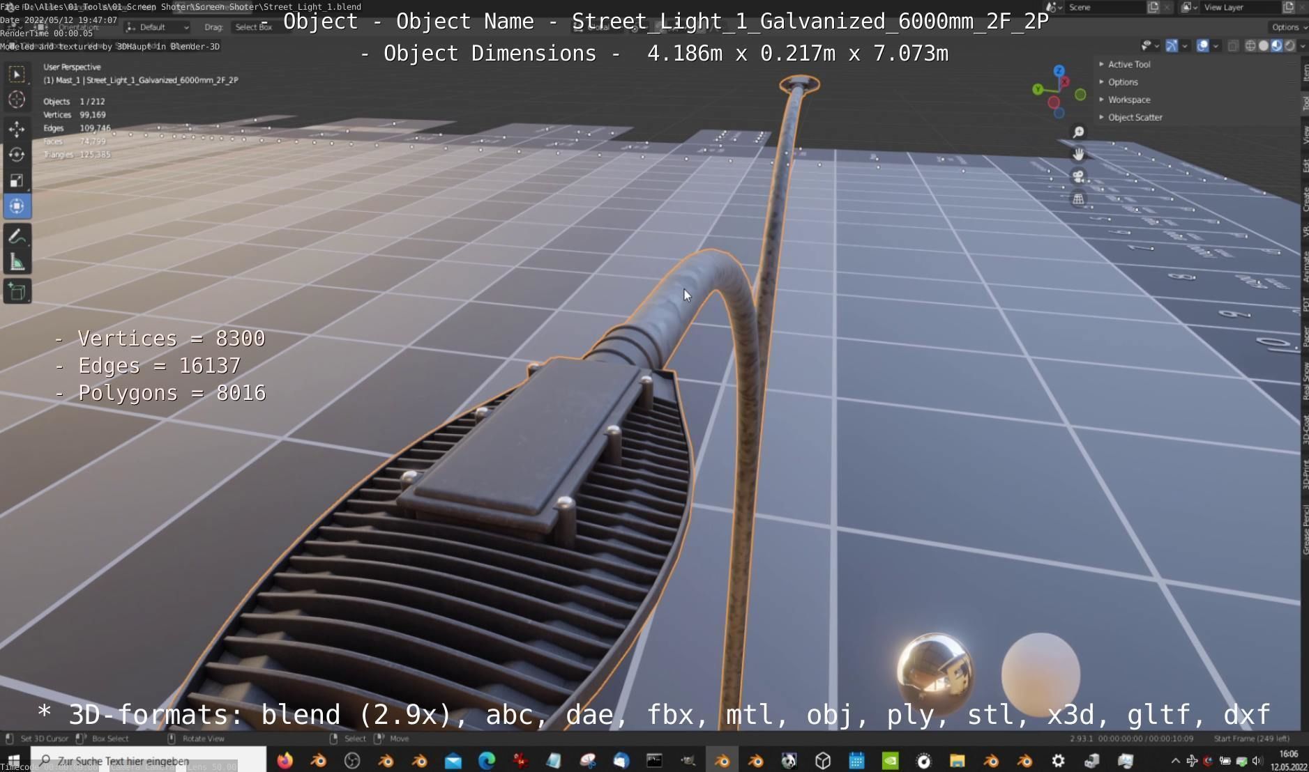Viewport: 1309px width, 772px height.
Task: Open the gizmo options dropdown arrow
Action: click(x=1184, y=46)
